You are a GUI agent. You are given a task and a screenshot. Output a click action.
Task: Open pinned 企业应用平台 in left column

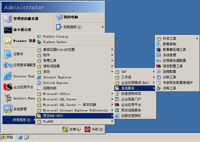[19, 87]
